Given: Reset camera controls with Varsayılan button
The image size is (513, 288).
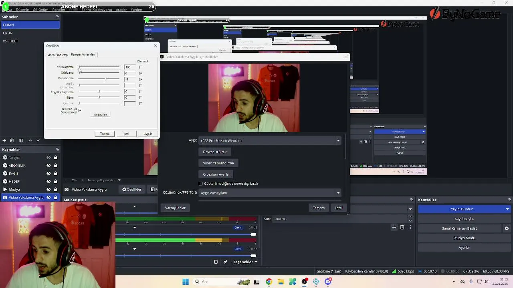Looking at the screenshot, I should 100,114.
